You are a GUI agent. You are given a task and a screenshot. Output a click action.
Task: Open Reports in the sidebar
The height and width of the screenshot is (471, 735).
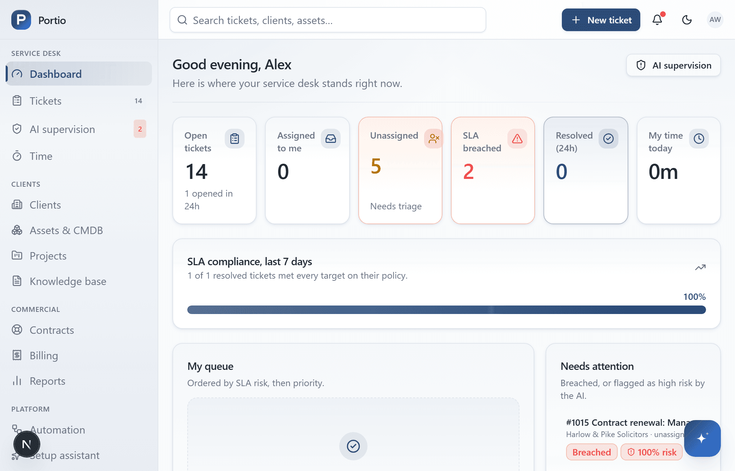pos(79,381)
